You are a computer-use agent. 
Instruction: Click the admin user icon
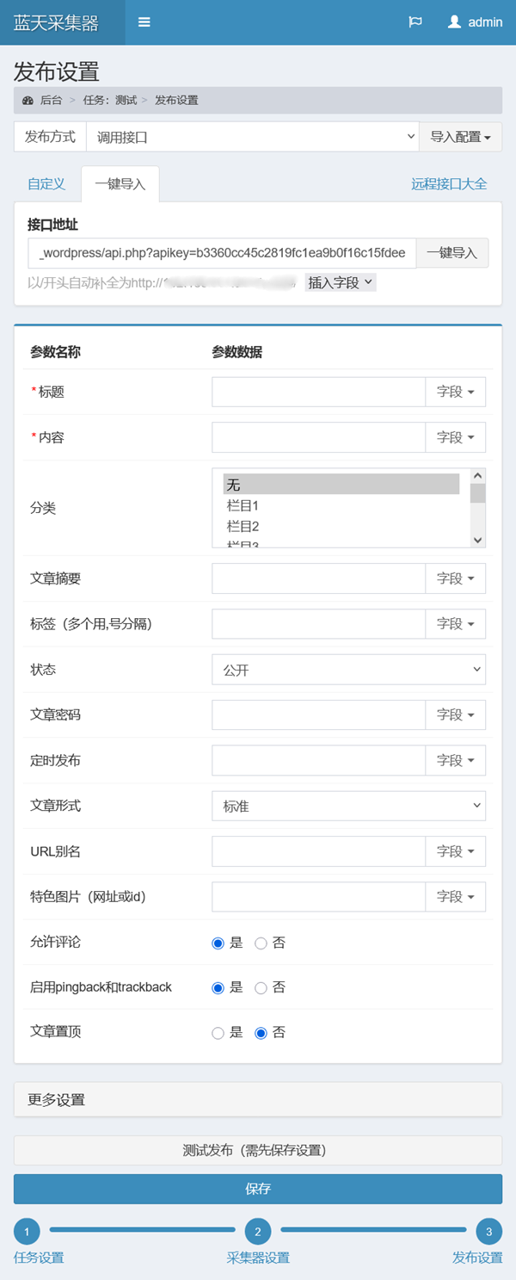coord(455,22)
